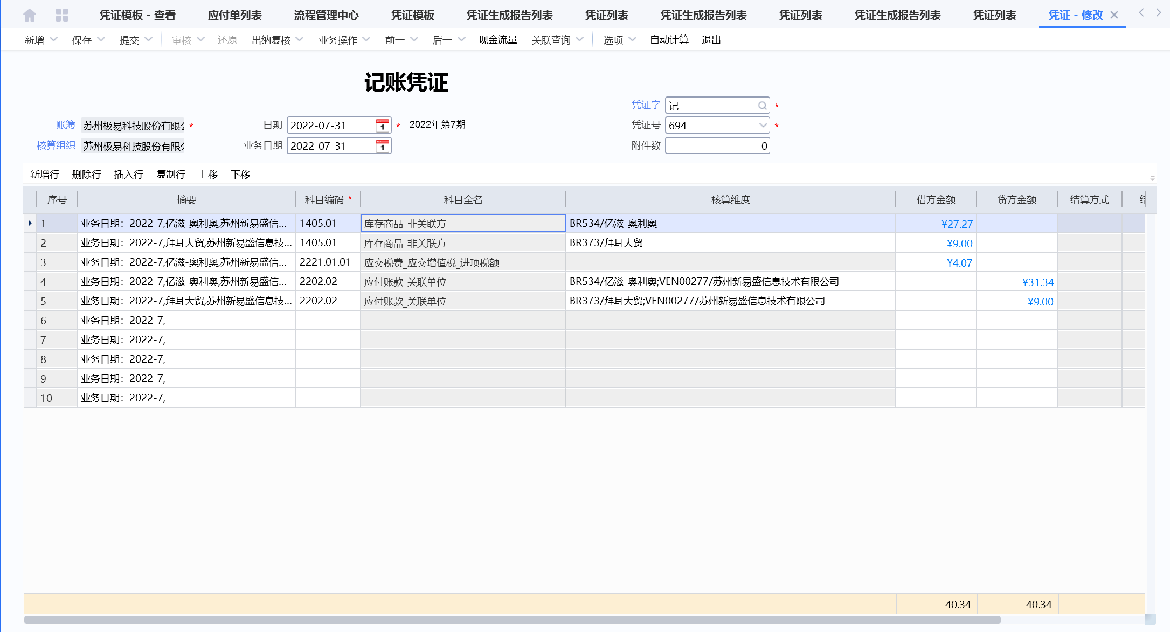Open the app grid menu icon

[62, 15]
